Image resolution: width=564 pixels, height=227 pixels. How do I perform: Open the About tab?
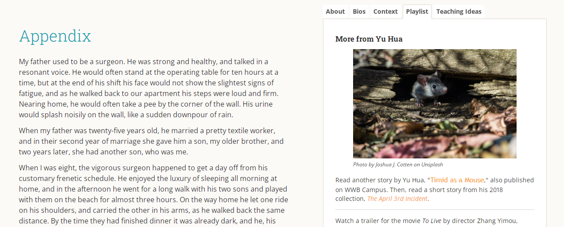click(x=335, y=12)
